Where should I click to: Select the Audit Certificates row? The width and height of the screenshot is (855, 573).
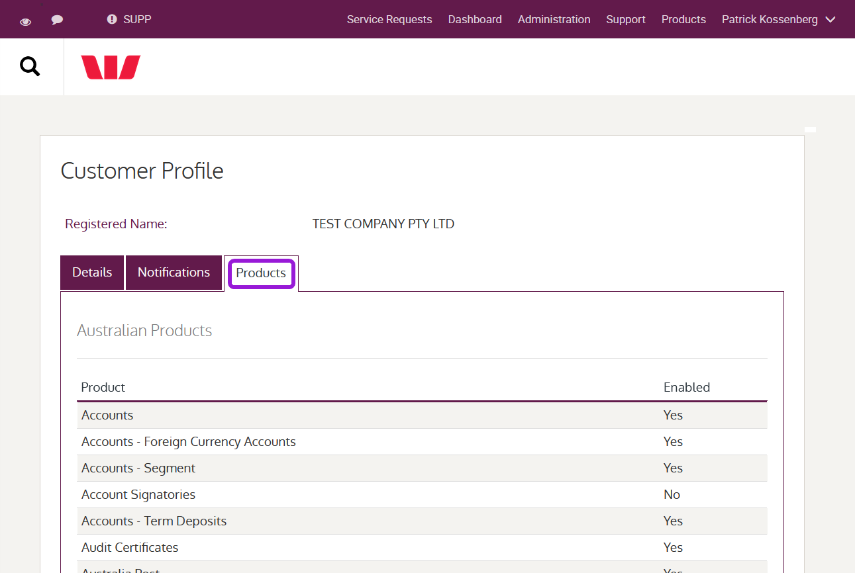click(x=422, y=548)
